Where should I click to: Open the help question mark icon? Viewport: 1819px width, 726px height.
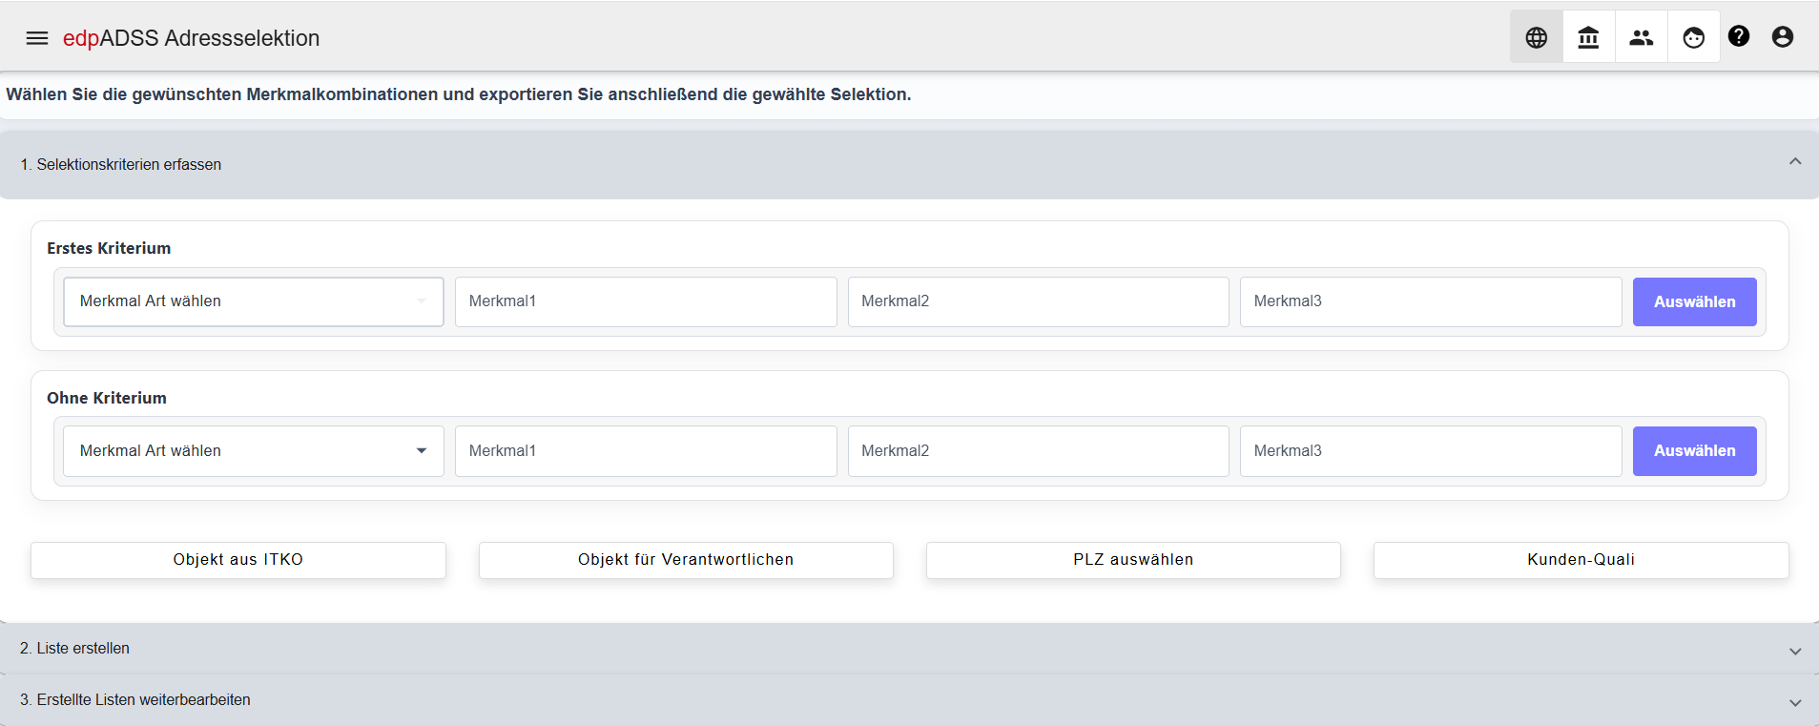[1739, 36]
